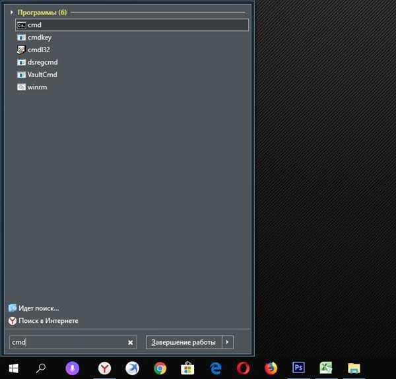Click the Завершение работы button
This screenshot has height=379, width=396.
[x=183, y=342]
